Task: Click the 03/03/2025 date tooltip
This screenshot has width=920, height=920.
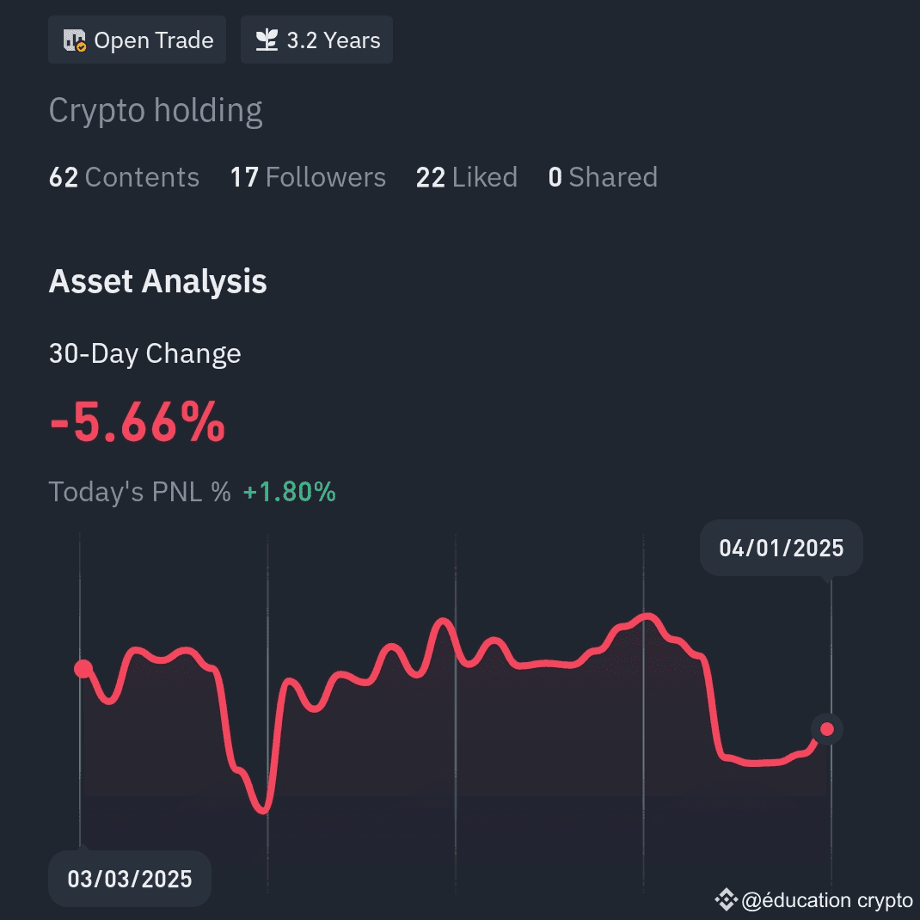Action: tap(130, 879)
